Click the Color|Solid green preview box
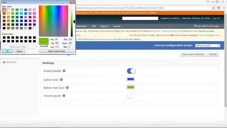227x128 pixels. 44,41
